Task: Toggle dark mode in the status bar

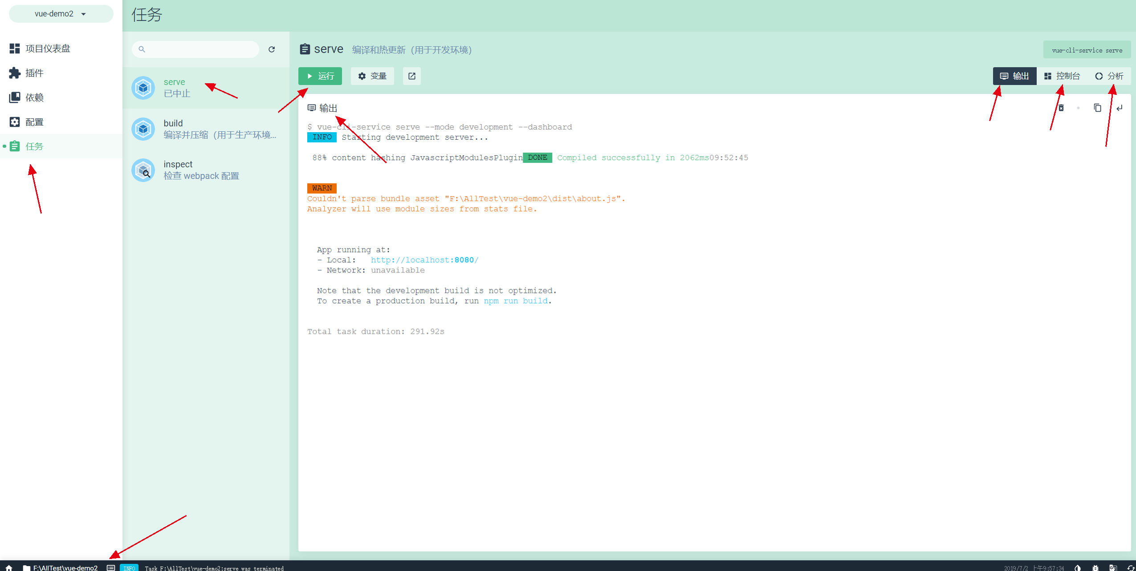Action: (1077, 567)
